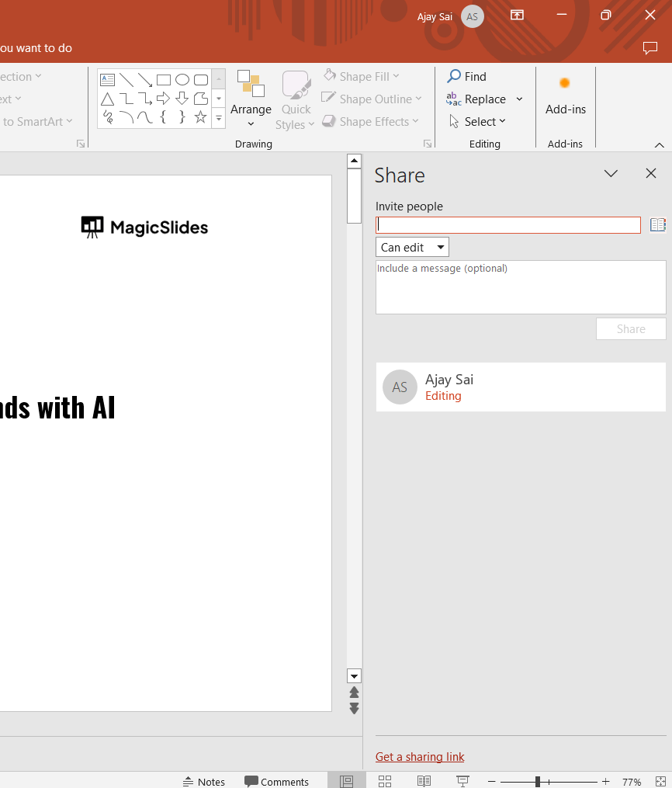Select the Right Arrow shape
The height and width of the screenshot is (788, 672).
164,99
